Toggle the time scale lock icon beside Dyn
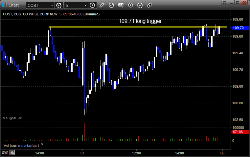 tap(12, 152)
